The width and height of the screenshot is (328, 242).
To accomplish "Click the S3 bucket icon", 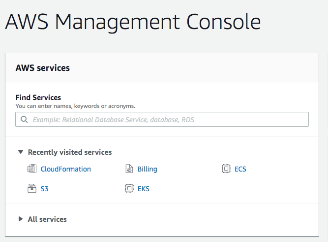I will (x=32, y=188).
